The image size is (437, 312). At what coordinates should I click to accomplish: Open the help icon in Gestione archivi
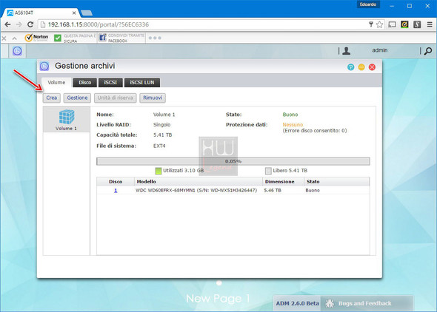pyautogui.click(x=350, y=67)
